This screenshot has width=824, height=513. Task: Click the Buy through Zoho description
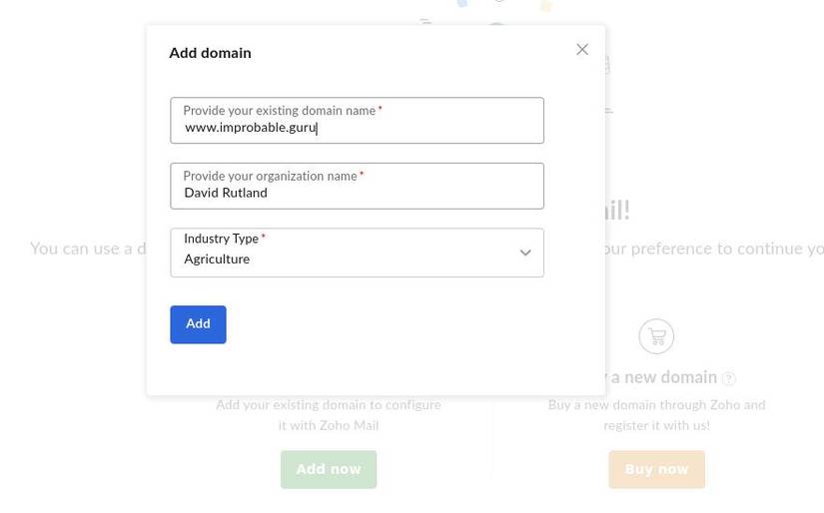click(656, 414)
